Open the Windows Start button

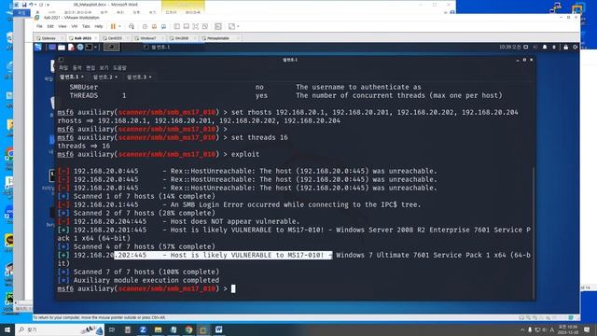(7, 329)
